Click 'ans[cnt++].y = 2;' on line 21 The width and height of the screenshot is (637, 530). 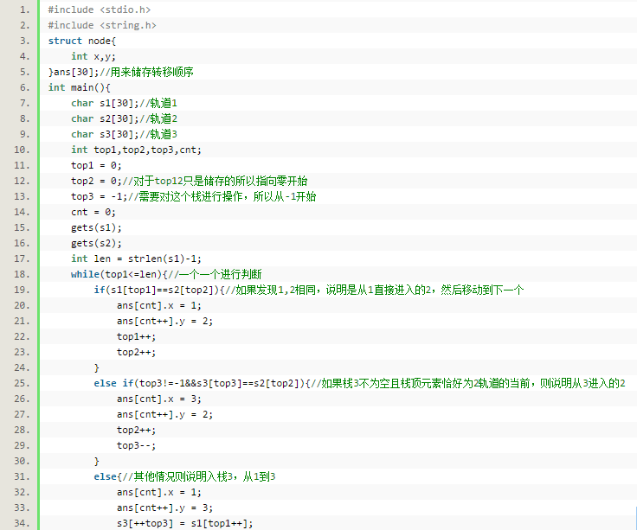tap(164, 321)
